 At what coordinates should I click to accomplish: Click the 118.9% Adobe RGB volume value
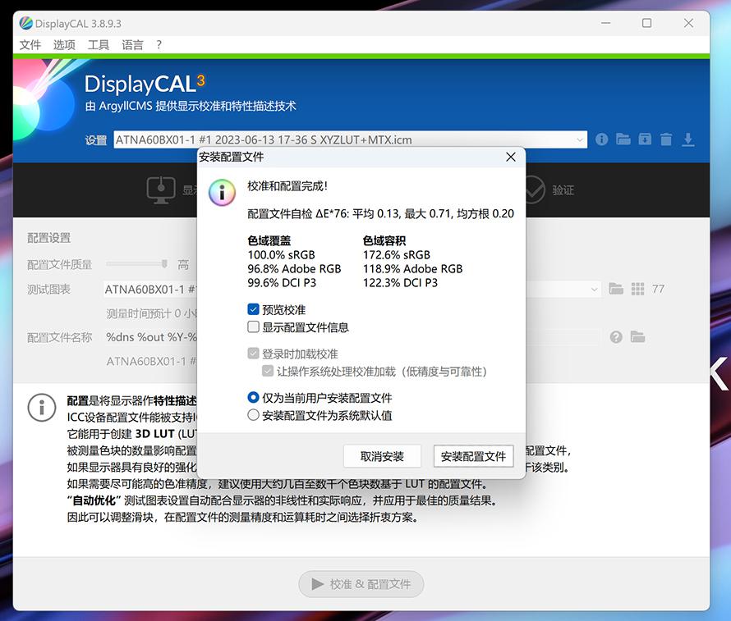coord(412,268)
